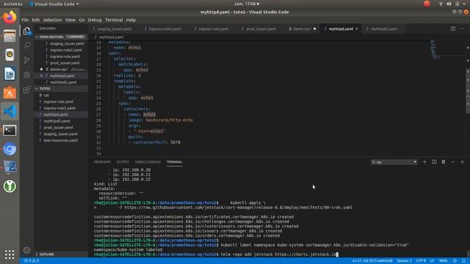Maximize the panel with up chevron
The width and height of the screenshot is (470, 264).
pyautogui.click(x=453, y=162)
